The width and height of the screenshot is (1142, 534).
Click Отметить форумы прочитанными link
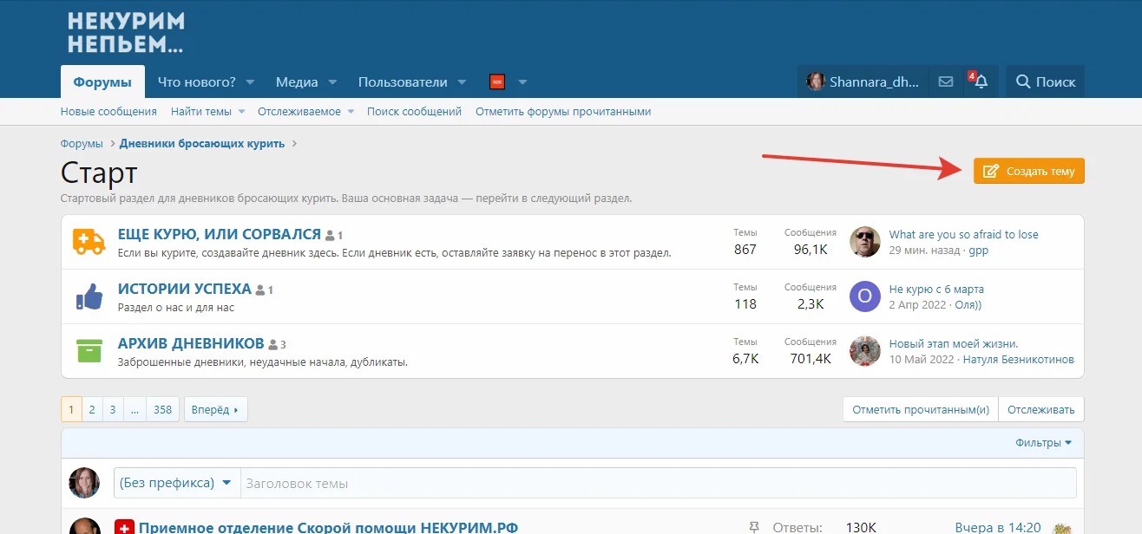coord(563,112)
